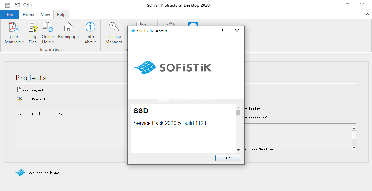Click OK in the About dialog

(228, 158)
